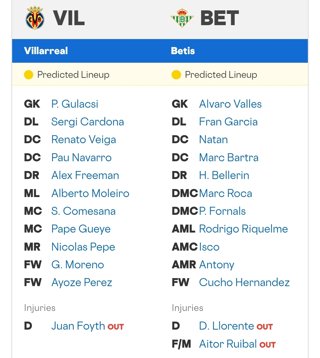The width and height of the screenshot is (320, 358).
Task: Click the Villarreal team header
Action: (x=46, y=51)
